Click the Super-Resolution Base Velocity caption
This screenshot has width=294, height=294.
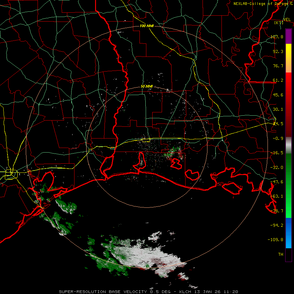click(x=149, y=292)
